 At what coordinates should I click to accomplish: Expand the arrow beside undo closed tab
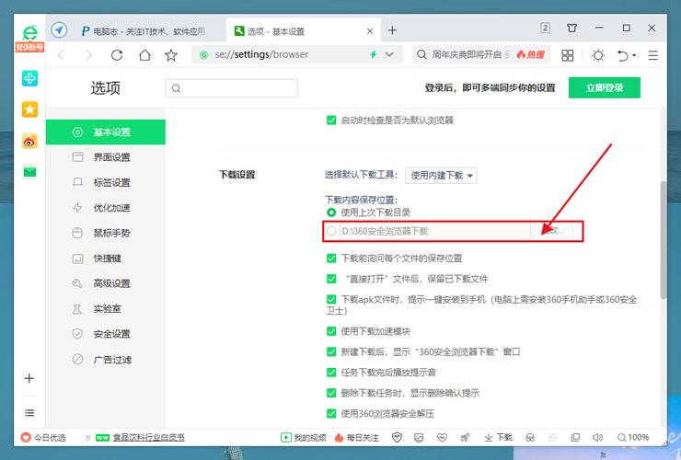tap(634, 55)
